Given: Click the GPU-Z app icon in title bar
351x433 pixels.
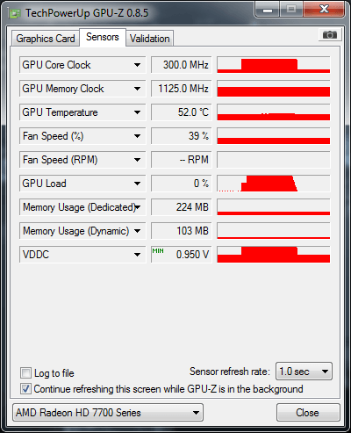Looking at the screenshot, I should tap(15, 13).
